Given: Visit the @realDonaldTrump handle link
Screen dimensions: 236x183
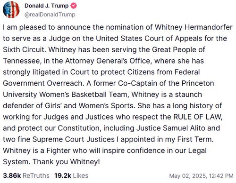Looking at the screenshot, I should coord(50,15).
